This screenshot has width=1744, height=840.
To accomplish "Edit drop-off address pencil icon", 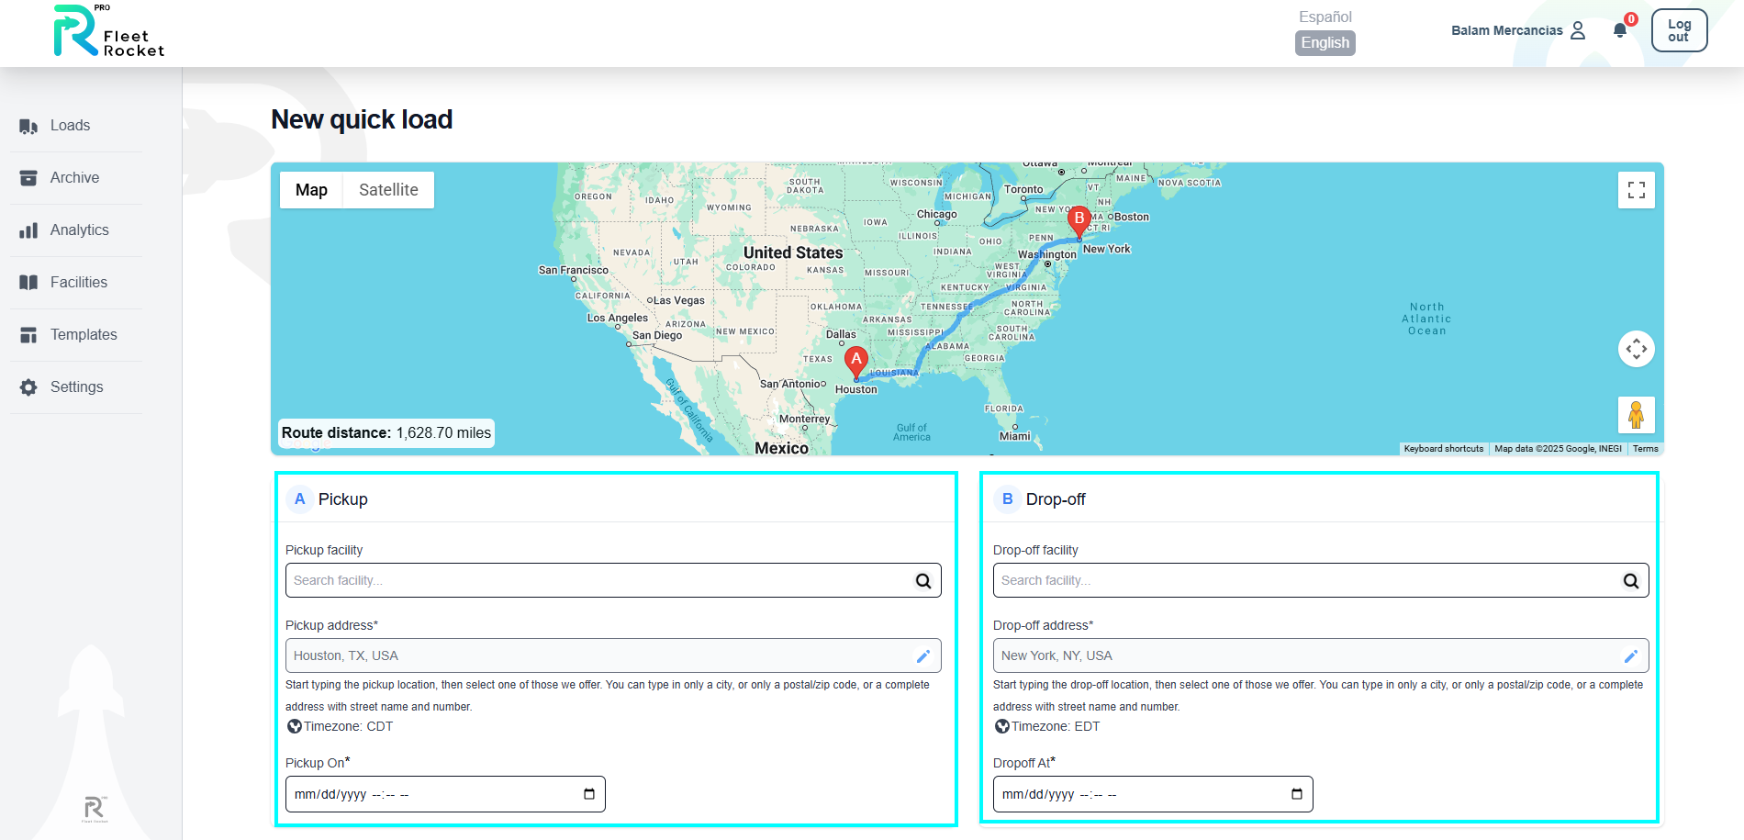I will [x=1631, y=656].
